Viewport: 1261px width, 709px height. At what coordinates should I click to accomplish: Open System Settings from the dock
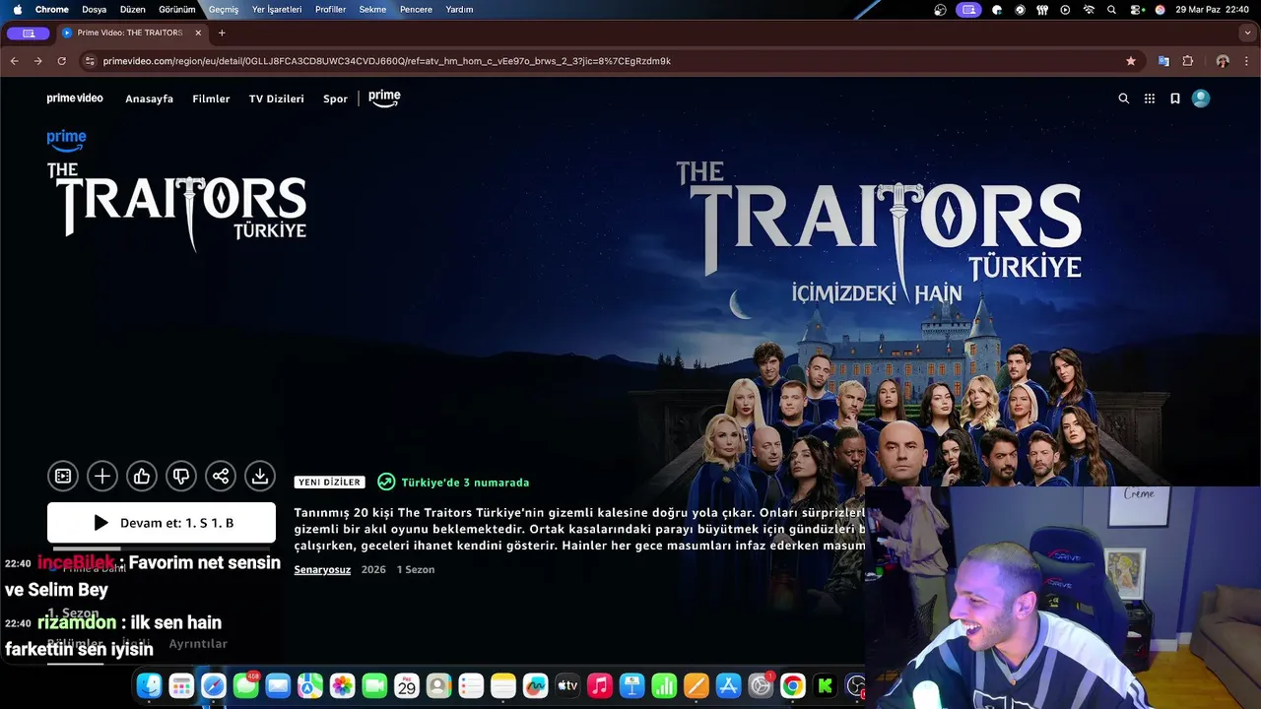click(x=761, y=685)
